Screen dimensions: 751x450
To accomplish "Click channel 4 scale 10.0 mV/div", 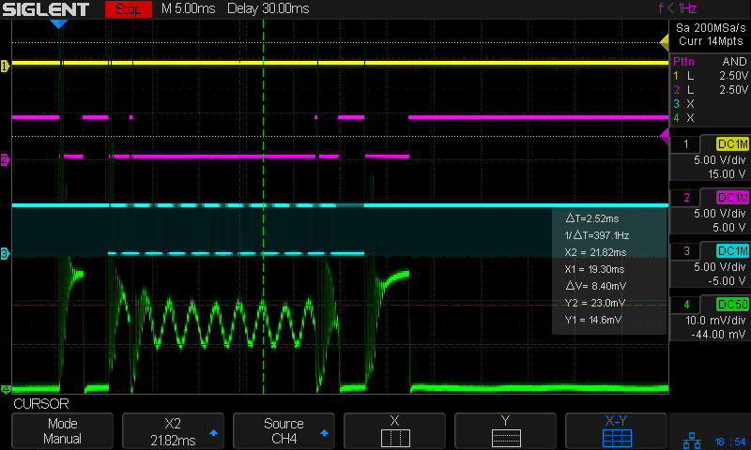I will (715, 321).
